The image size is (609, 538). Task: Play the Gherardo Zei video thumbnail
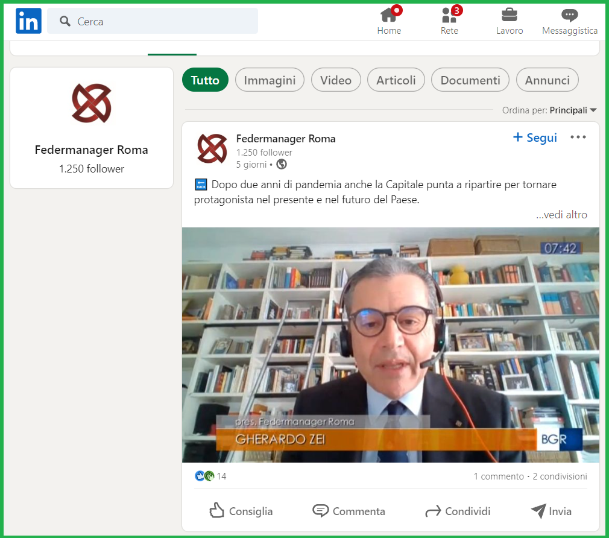click(391, 345)
